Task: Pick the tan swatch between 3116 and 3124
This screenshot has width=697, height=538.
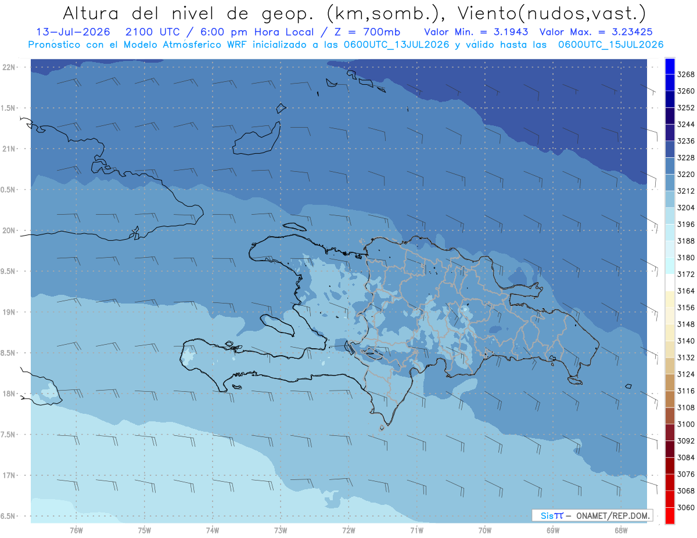Action: coord(670,382)
